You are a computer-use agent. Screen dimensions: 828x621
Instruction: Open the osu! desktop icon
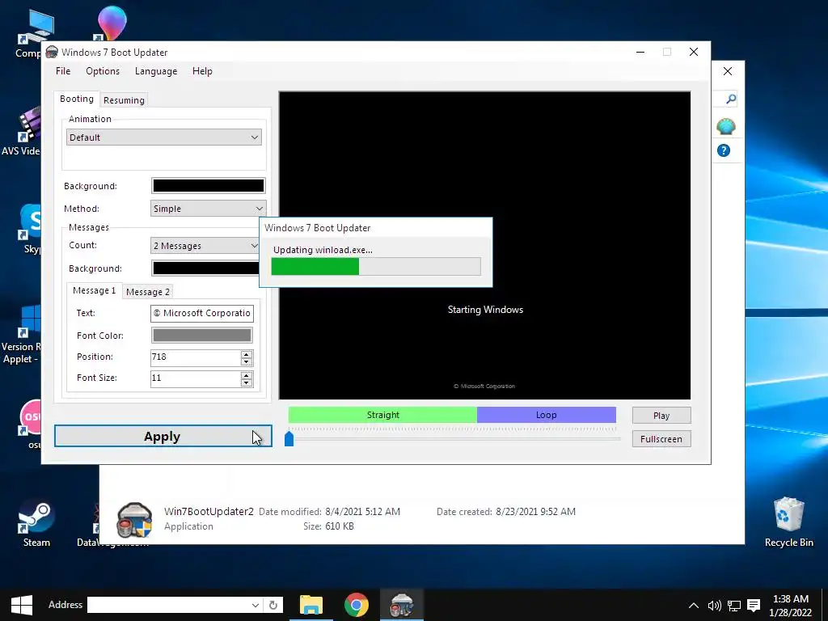[31, 425]
